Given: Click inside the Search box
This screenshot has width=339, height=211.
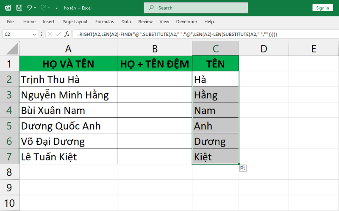Looking at the screenshot, I should [x=196, y=8].
